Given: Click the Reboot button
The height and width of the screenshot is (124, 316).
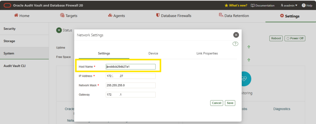Looking at the screenshot, I should click(x=276, y=38).
